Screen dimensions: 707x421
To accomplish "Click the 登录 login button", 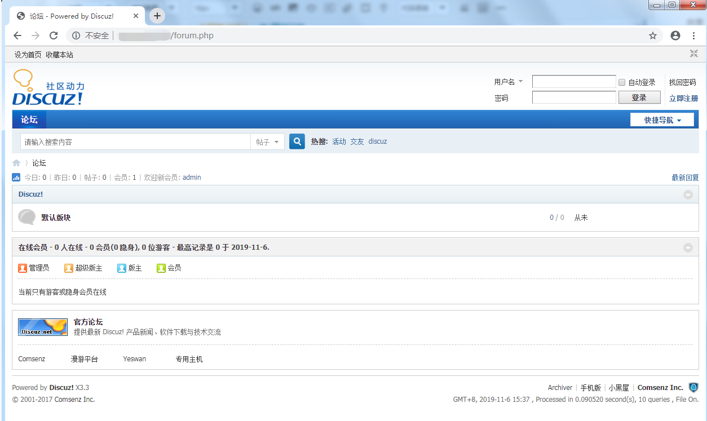I will [x=639, y=98].
